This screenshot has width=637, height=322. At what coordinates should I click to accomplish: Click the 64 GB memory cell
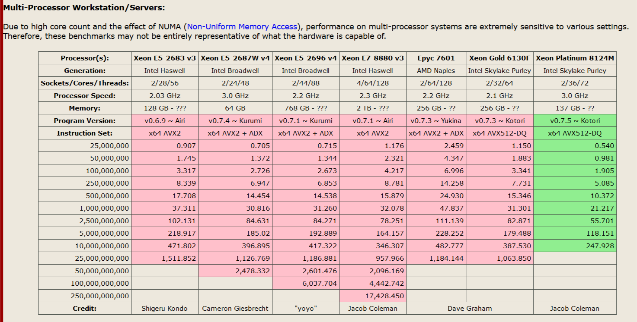236,108
